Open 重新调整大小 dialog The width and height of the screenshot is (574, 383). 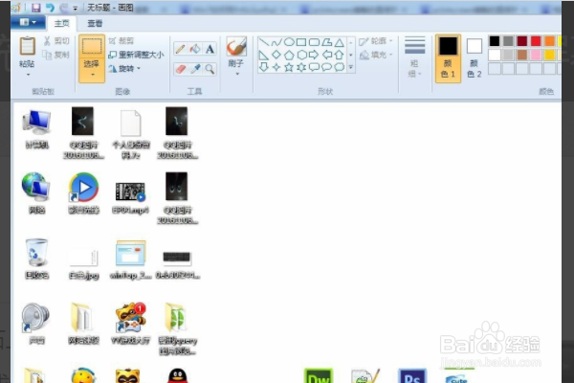point(136,55)
